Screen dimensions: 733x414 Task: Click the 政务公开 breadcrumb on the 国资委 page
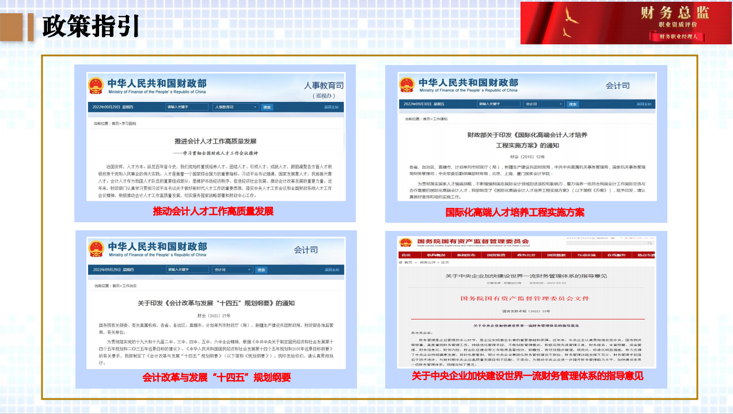click(x=427, y=262)
